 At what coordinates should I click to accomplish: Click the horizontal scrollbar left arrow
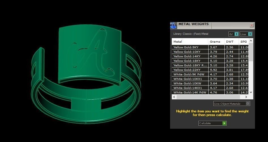pyautogui.click(x=174, y=97)
